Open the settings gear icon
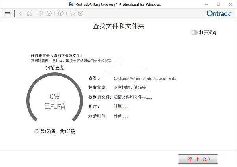 41,13
